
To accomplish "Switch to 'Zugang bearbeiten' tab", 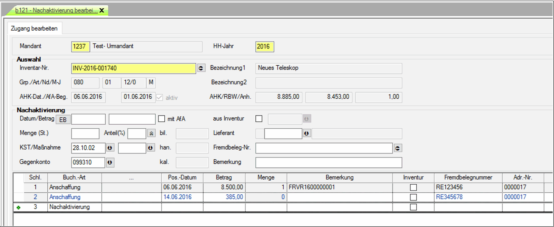I will tap(34, 29).
